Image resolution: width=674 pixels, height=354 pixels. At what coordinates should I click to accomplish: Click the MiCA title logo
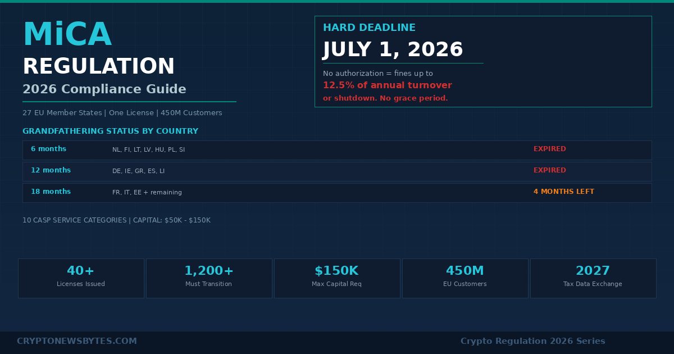click(x=67, y=34)
